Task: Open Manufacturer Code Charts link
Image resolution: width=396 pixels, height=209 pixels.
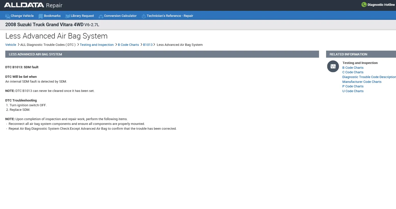Action: (362, 82)
